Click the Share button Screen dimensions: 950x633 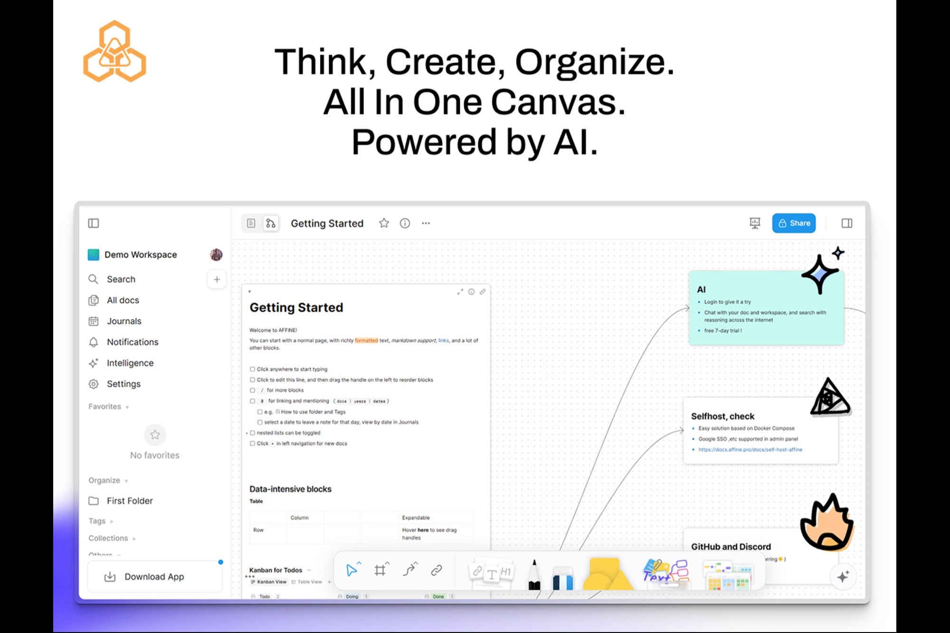coord(794,223)
